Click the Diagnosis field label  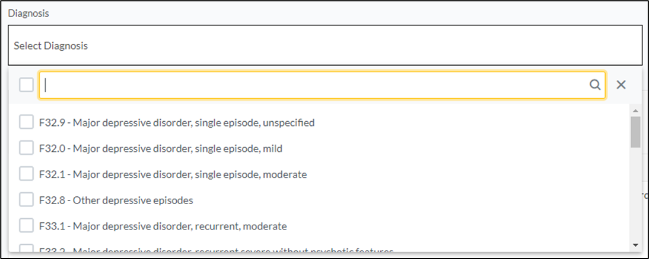click(x=28, y=13)
